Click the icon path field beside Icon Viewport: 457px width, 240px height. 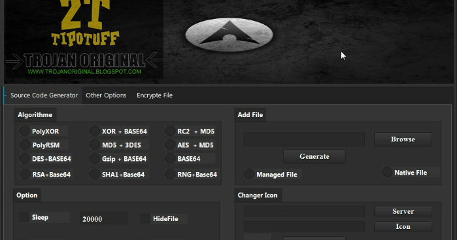[x=304, y=226]
